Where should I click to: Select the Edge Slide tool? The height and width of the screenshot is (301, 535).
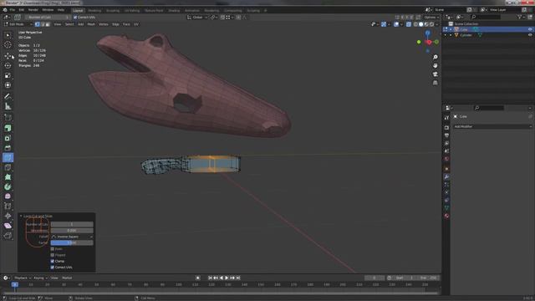tap(8, 207)
